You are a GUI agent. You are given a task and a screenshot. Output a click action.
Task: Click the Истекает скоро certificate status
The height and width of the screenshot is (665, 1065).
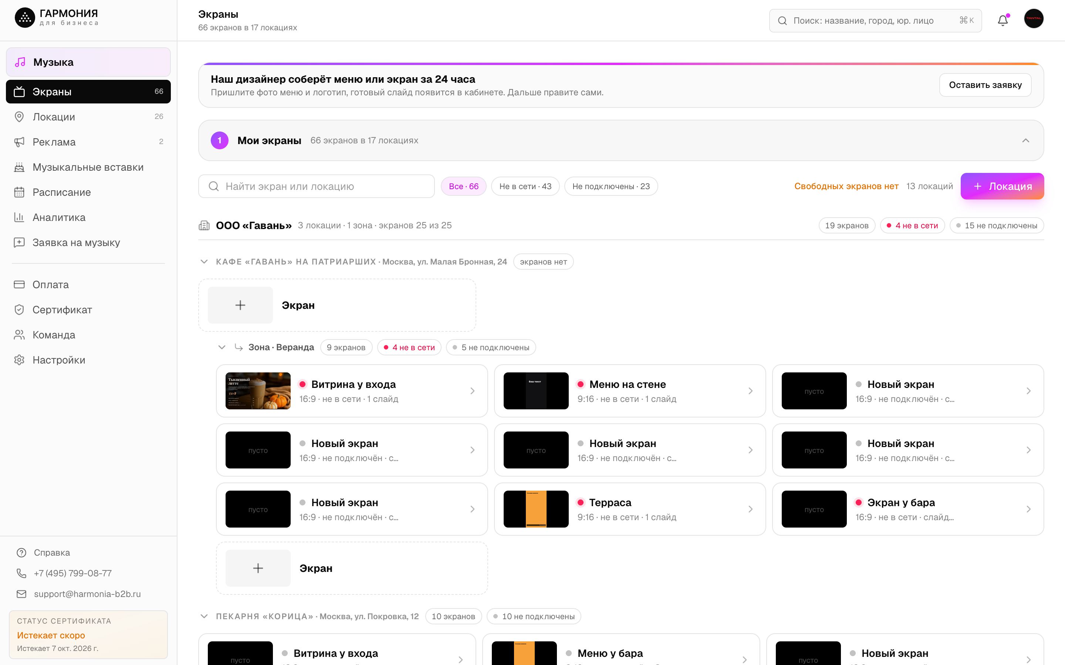tap(51, 635)
